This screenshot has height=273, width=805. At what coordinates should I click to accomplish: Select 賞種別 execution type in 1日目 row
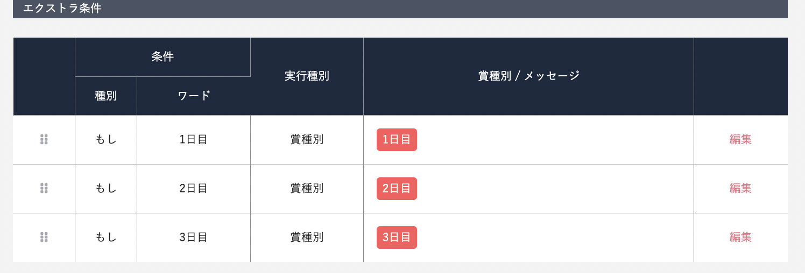coord(307,140)
